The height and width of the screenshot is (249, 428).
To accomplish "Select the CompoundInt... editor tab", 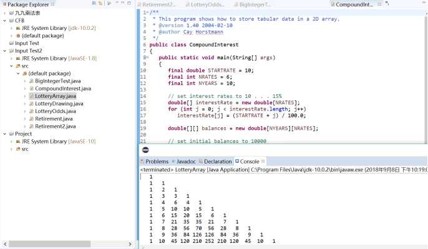I will (354, 4).
